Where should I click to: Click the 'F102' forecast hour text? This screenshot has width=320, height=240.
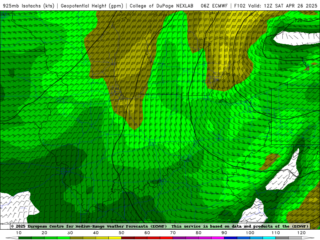[x=240, y=6]
